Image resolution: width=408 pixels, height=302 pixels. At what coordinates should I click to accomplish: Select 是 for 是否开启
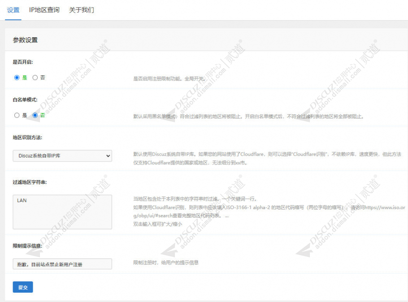[x=17, y=78]
